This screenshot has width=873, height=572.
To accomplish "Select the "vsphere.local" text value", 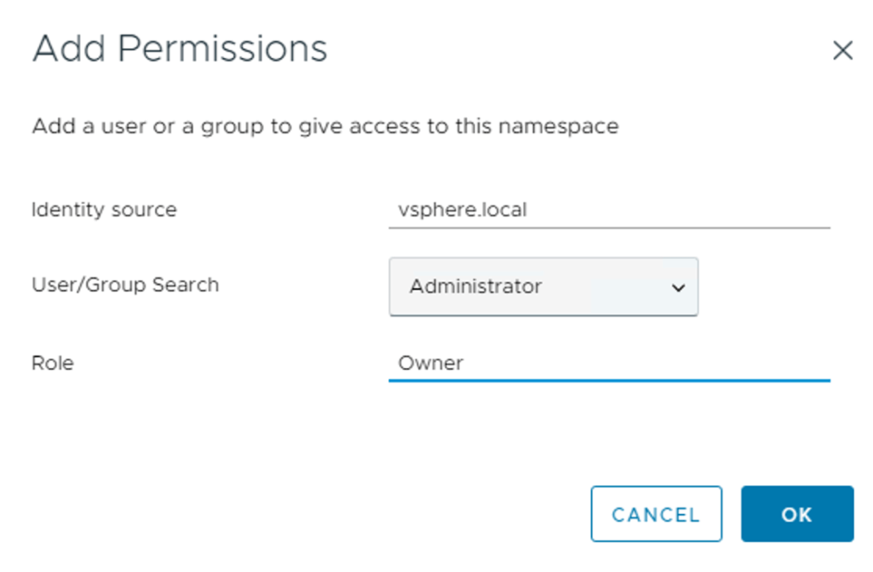I will point(463,210).
